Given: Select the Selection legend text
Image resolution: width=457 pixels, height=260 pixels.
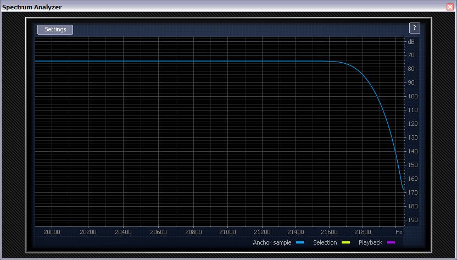Looking at the screenshot, I should pyautogui.click(x=325, y=242).
